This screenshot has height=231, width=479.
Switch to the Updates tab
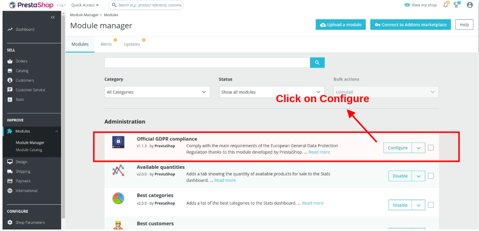132,44
